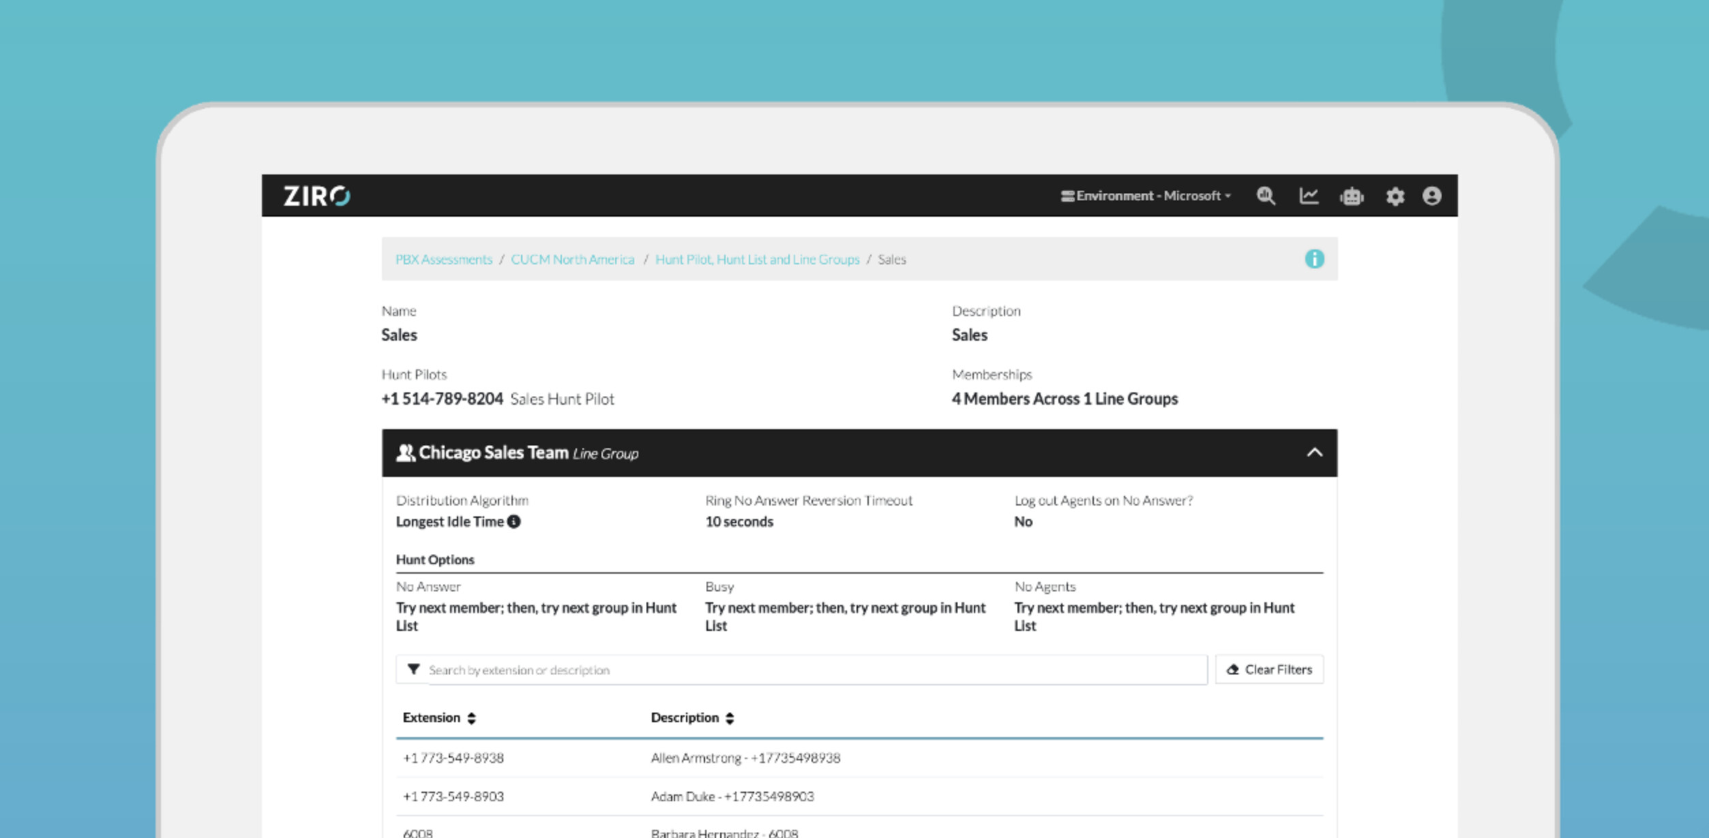Click the ZIRO logo
This screenshot has width=1709, height=838.
coord(316,196)
